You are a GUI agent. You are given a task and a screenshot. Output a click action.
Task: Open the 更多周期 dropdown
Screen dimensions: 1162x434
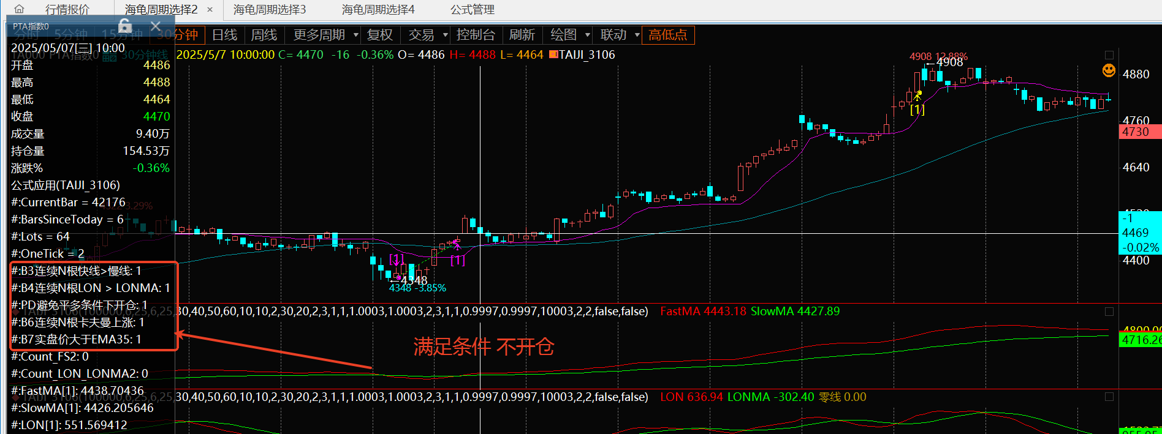(x=325, y=35)
